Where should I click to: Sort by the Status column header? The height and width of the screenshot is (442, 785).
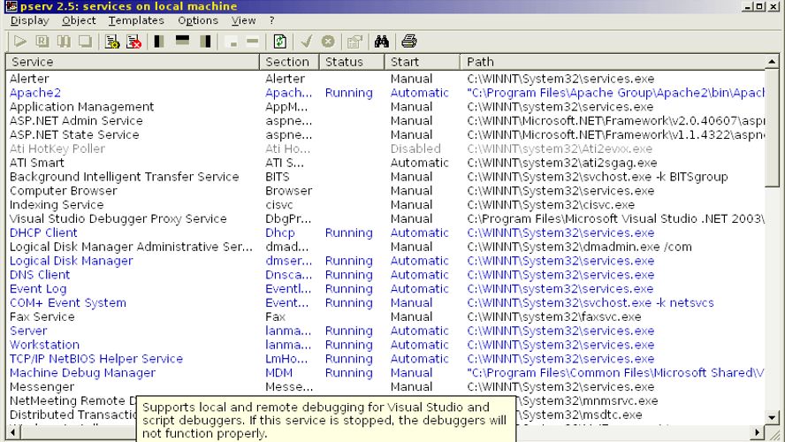pyautogui.click(x=352, y=62)
